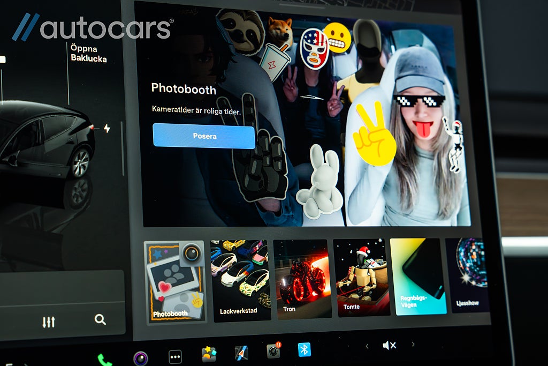The image size is (548, 366).
Task: Open the Regnbågs-Vägen tile
Action: 417,277
